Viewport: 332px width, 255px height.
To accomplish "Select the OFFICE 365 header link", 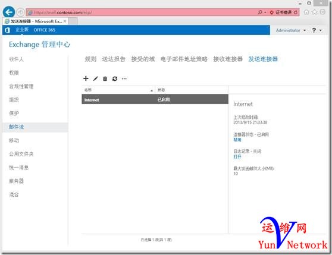I will [45, 30].
